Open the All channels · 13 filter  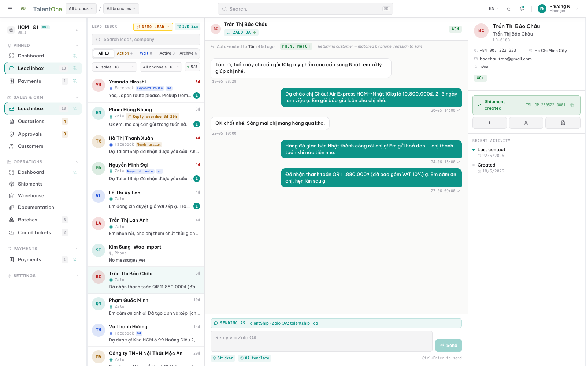point(161,67)
